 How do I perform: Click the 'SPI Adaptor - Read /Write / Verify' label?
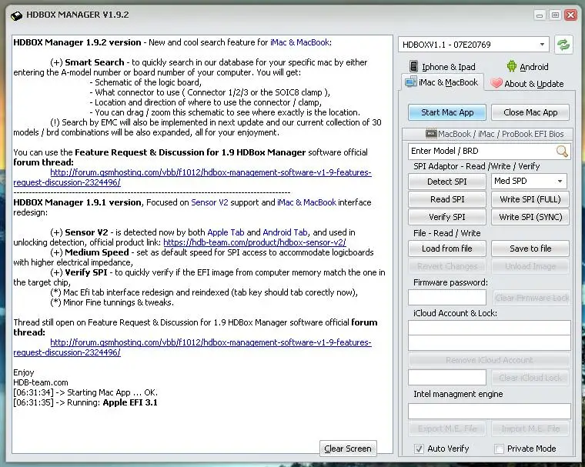[x=476, y=166]
